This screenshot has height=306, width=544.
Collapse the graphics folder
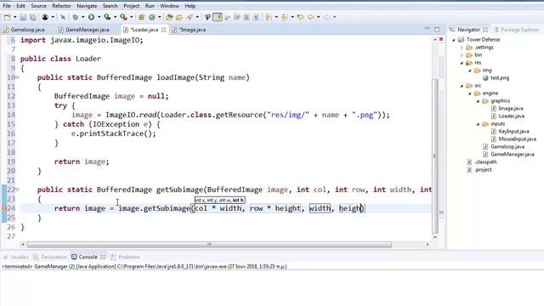pos(478,101)
